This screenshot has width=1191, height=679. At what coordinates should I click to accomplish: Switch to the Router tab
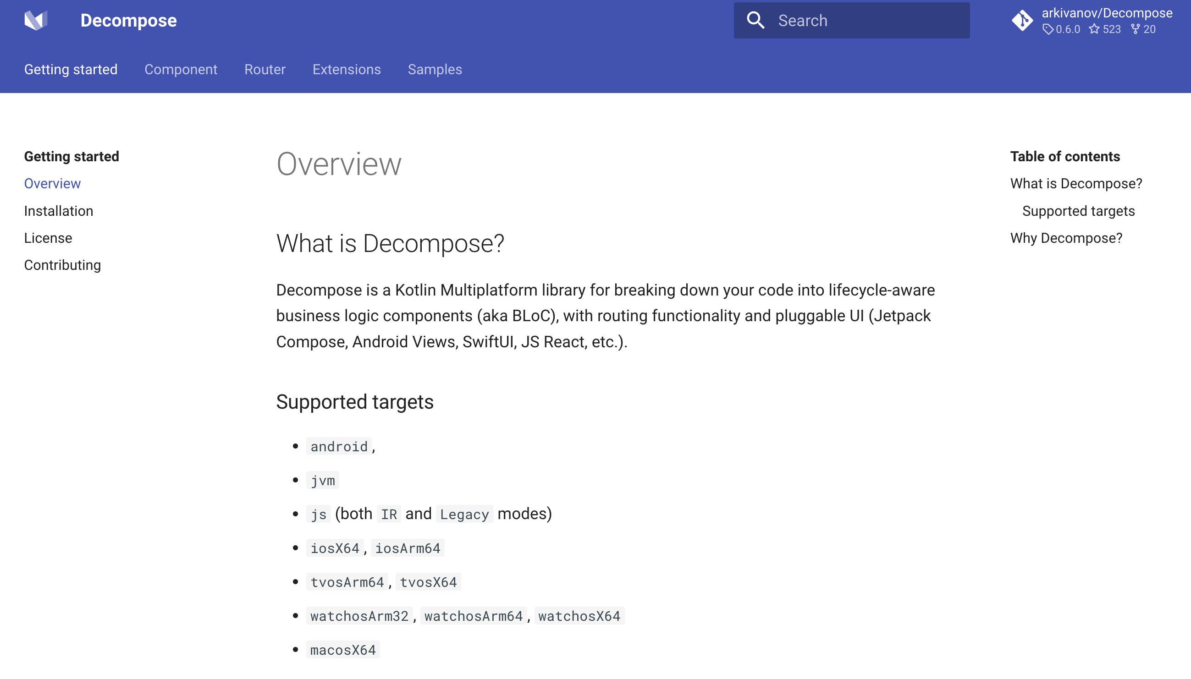[265, 70]
